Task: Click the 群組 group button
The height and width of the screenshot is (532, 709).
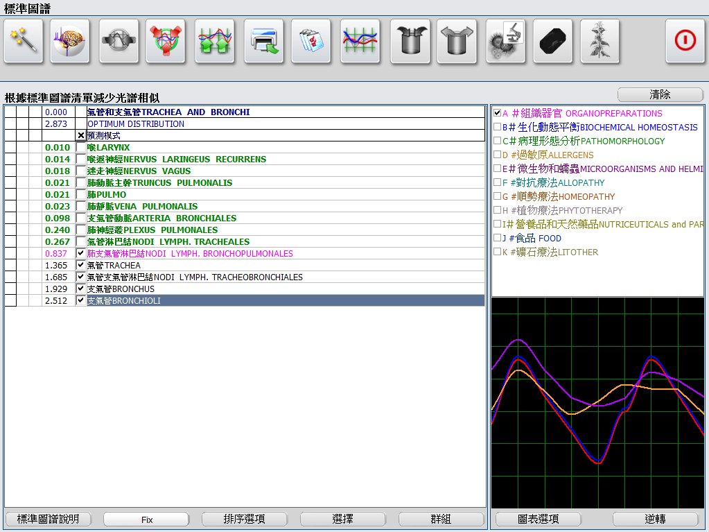Action: coord(441,520)
